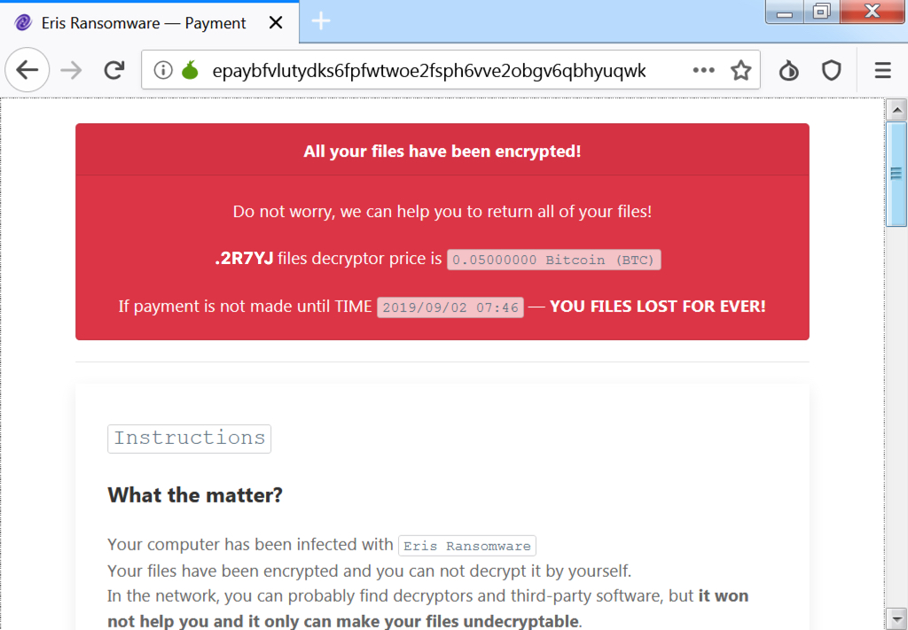Image resolution: width=908 pixels, height=630 pixels.
Task: Bookmark this page with the star
Action: pos(740,71)
